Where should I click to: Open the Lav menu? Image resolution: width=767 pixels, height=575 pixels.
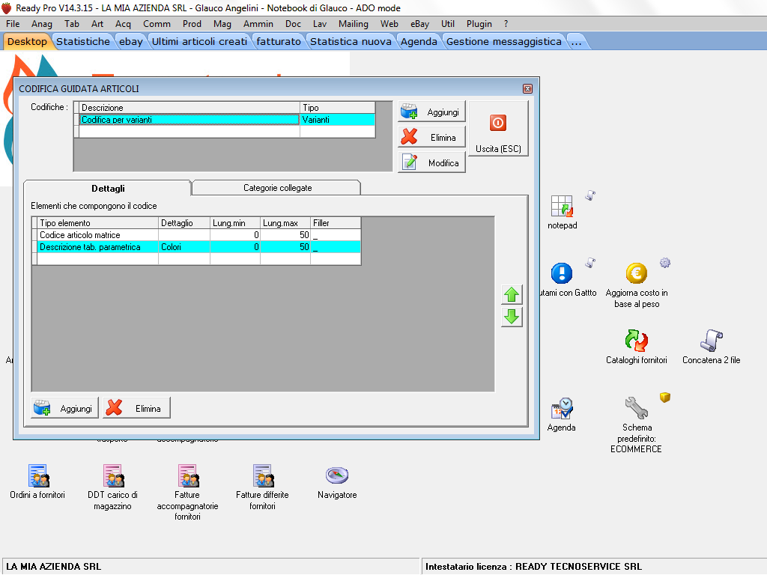click(x=320, y=24)
